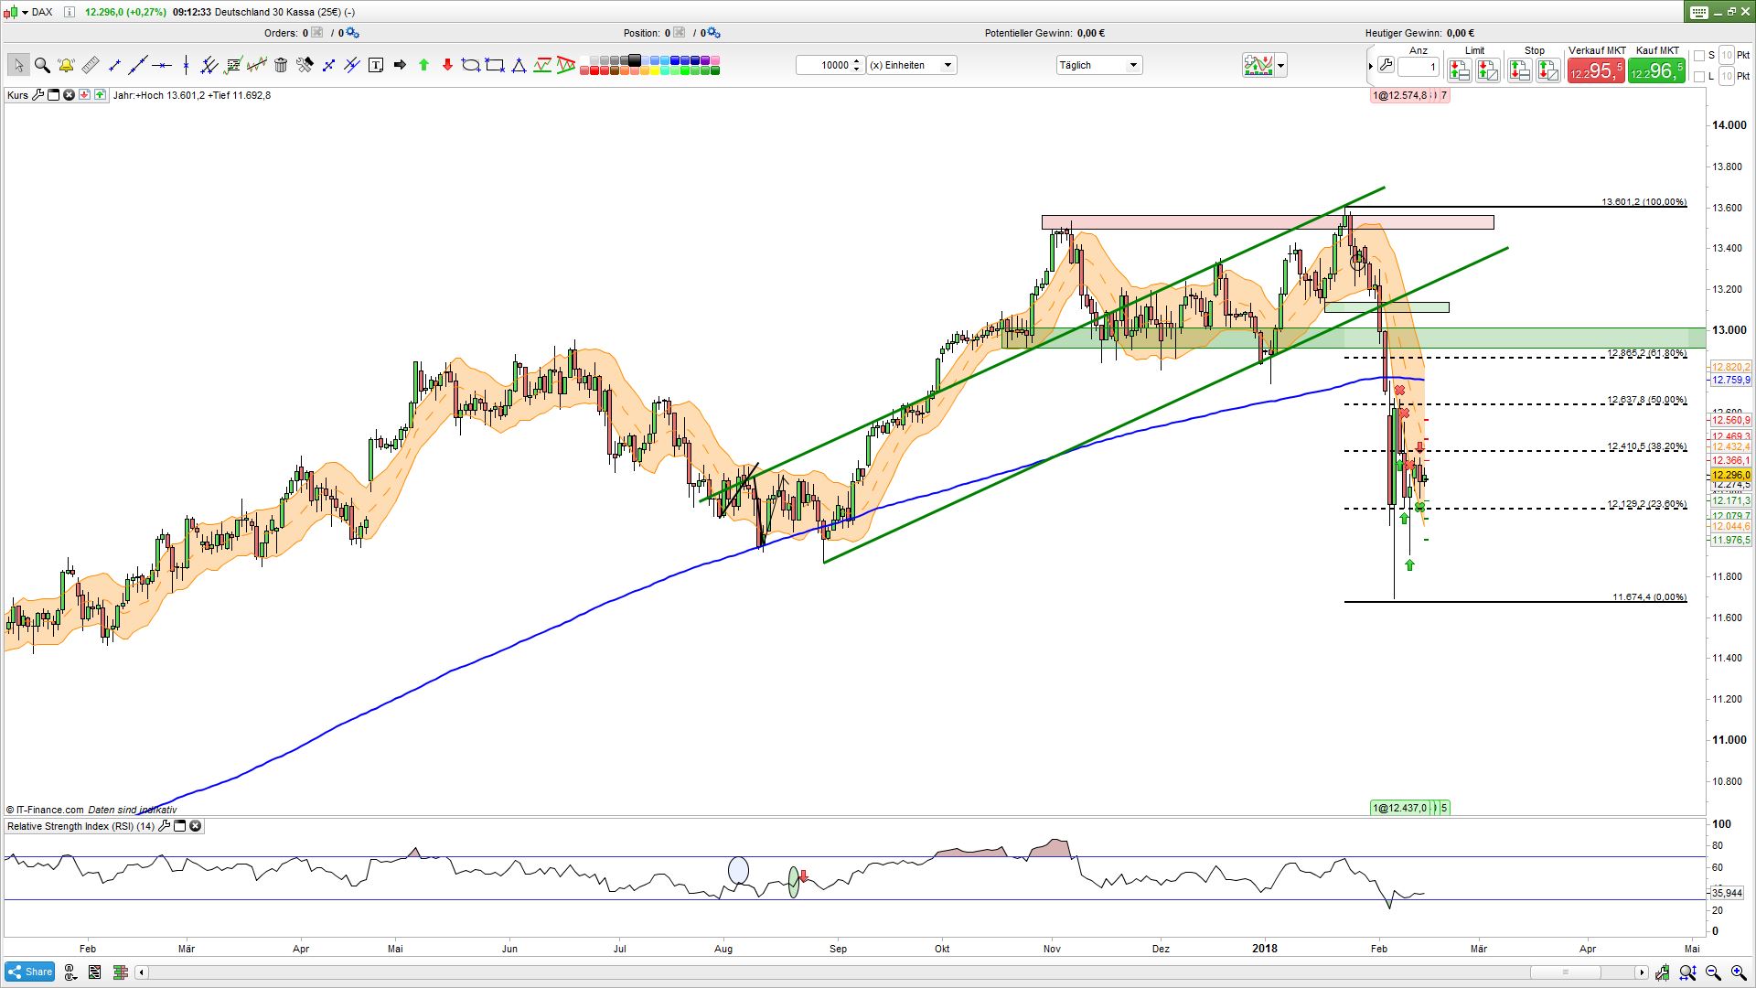Click the trash can delete objects icon
The width and height of the screenshot is (1756, 988).
click(281, 65)
